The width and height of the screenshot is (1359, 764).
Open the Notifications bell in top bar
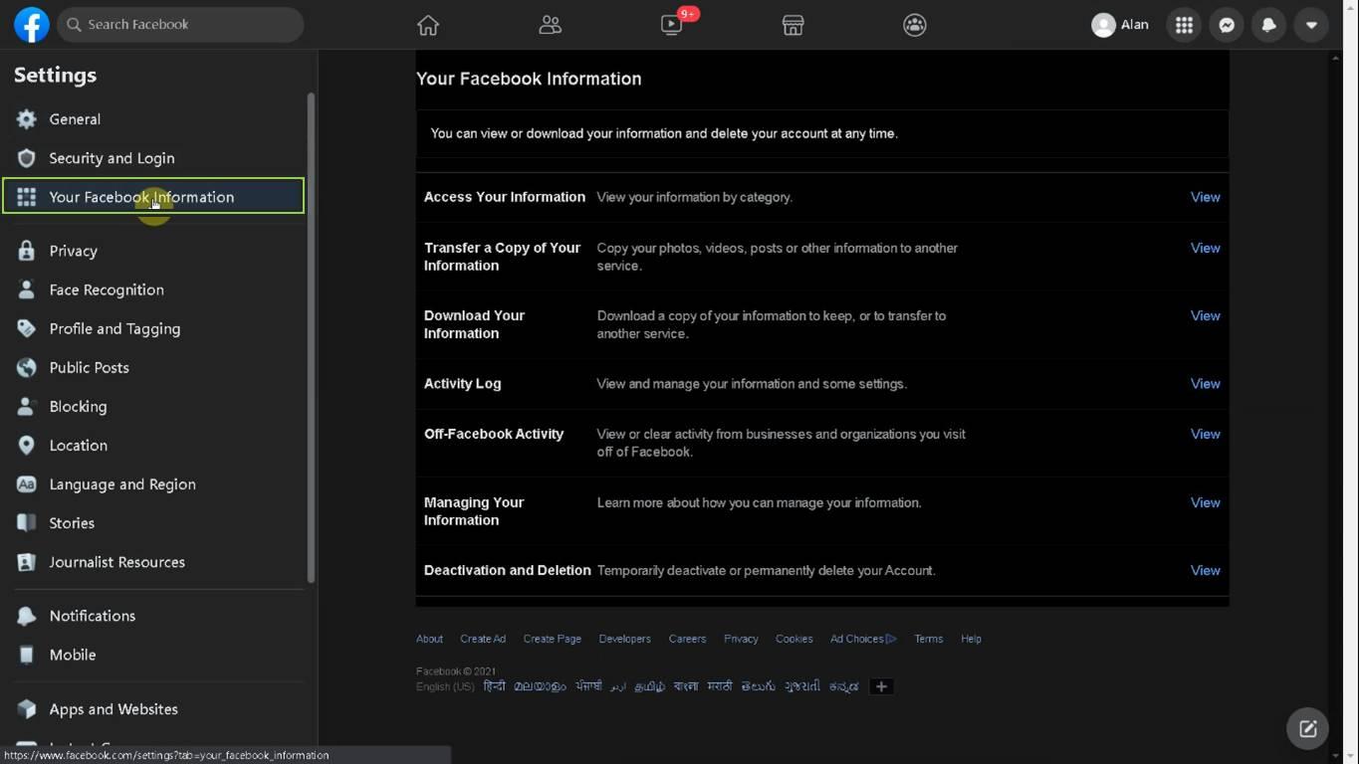(1269, 25)
